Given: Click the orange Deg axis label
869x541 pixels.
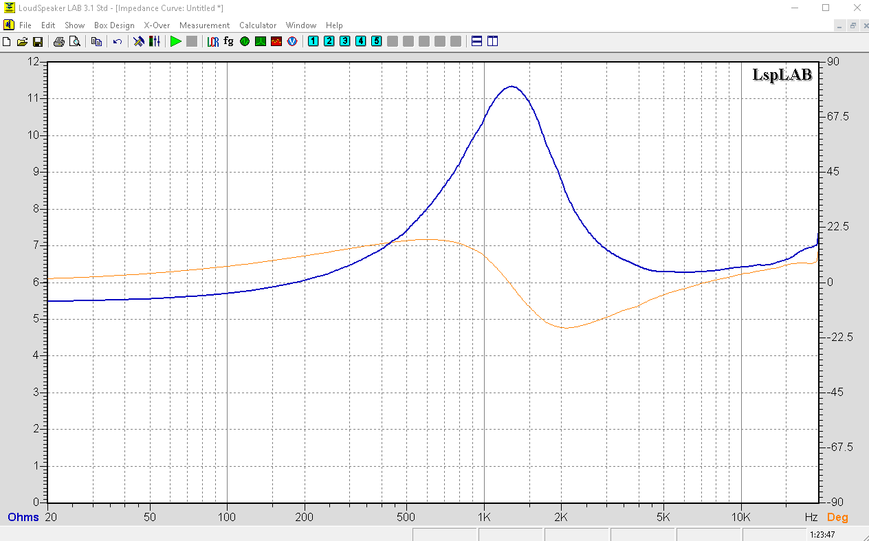Looking at the screenshot, I should pyautogui.click(x=837, y=517).
